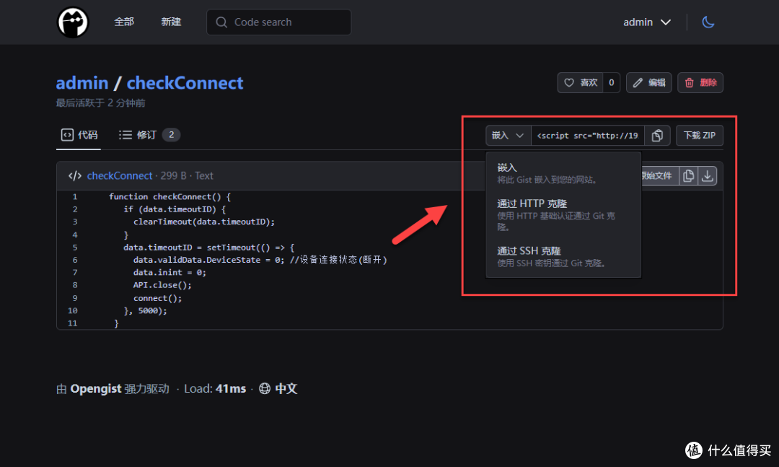Click the 'data.inint = 0;' line
The width and height of the screenshot is (779, 467).
pos(170,272)
